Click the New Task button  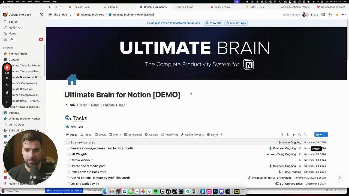pos(74,127)
